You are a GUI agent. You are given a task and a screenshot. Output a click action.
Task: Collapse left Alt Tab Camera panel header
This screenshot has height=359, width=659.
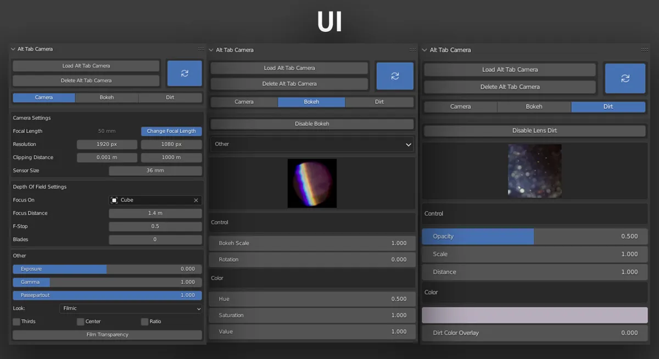13,49
